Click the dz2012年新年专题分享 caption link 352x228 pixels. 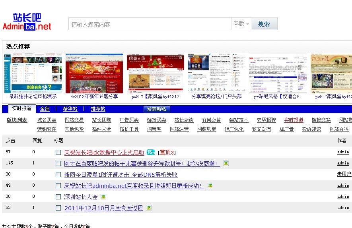point(94,97)
